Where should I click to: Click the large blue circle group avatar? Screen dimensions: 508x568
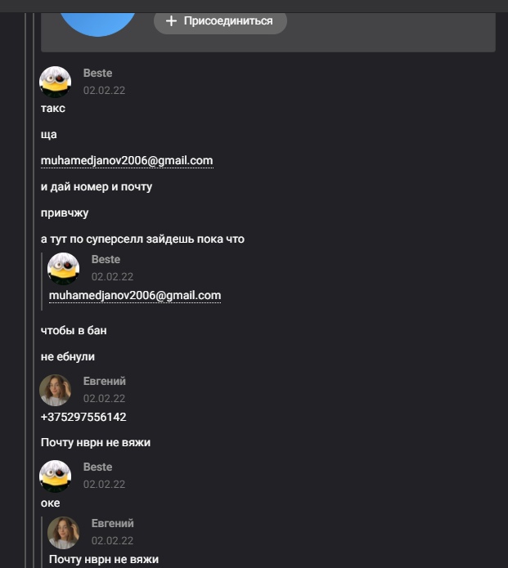98,16
